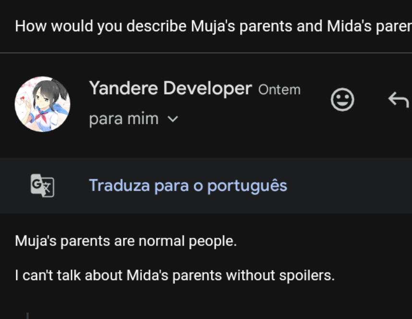Click 'Traduza para o português' link
Screen dimensions: 412x319
pyautogui.click(x=188, y=185)
